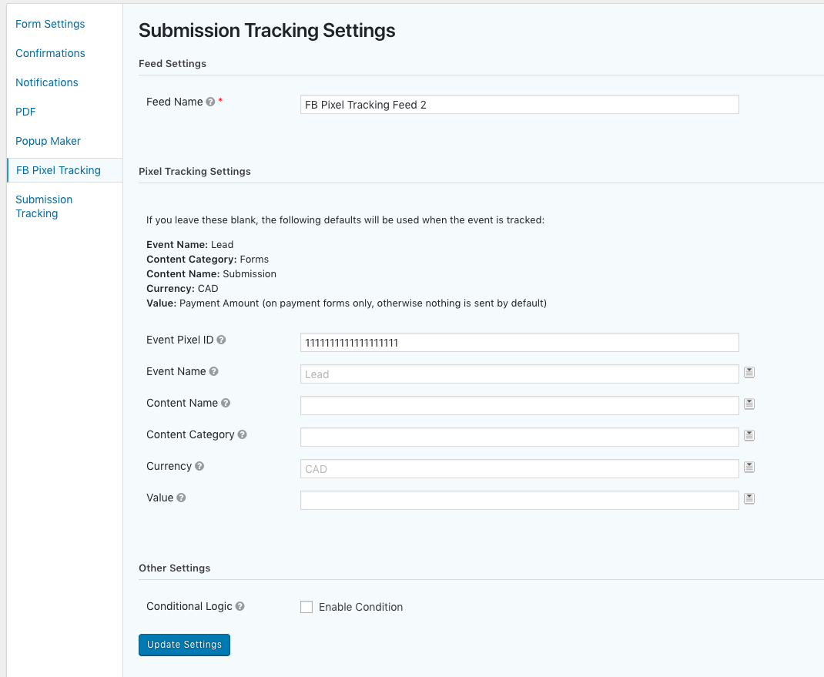The width and height of the screenshot is (824, 677).
Task: Open merge tag list for Event Name
Action: (749, 373)
